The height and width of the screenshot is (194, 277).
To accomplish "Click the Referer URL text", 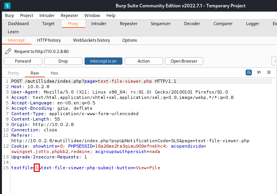I will coord(130,141).
